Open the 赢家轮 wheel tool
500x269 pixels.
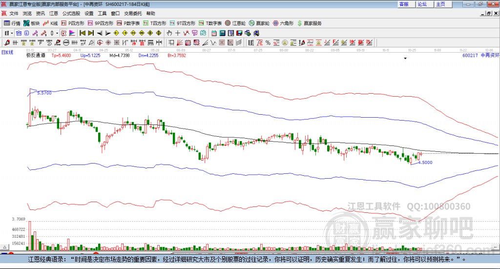pyautogui.click(x=259, y=23)
